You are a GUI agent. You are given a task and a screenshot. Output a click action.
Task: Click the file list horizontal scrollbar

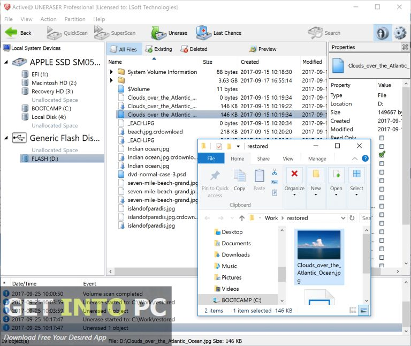[156, 271]
